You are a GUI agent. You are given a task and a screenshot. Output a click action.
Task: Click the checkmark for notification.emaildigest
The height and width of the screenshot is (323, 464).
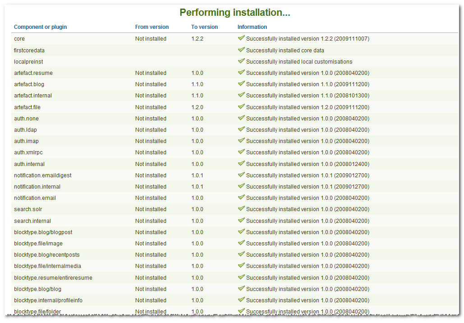pos(241,175)
